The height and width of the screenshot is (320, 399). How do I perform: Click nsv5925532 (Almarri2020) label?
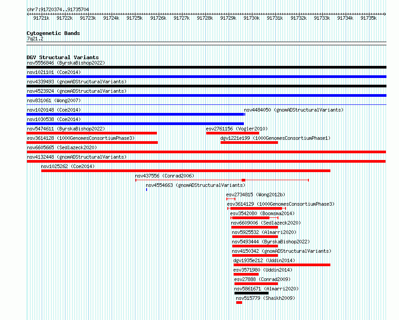(264, 232)
